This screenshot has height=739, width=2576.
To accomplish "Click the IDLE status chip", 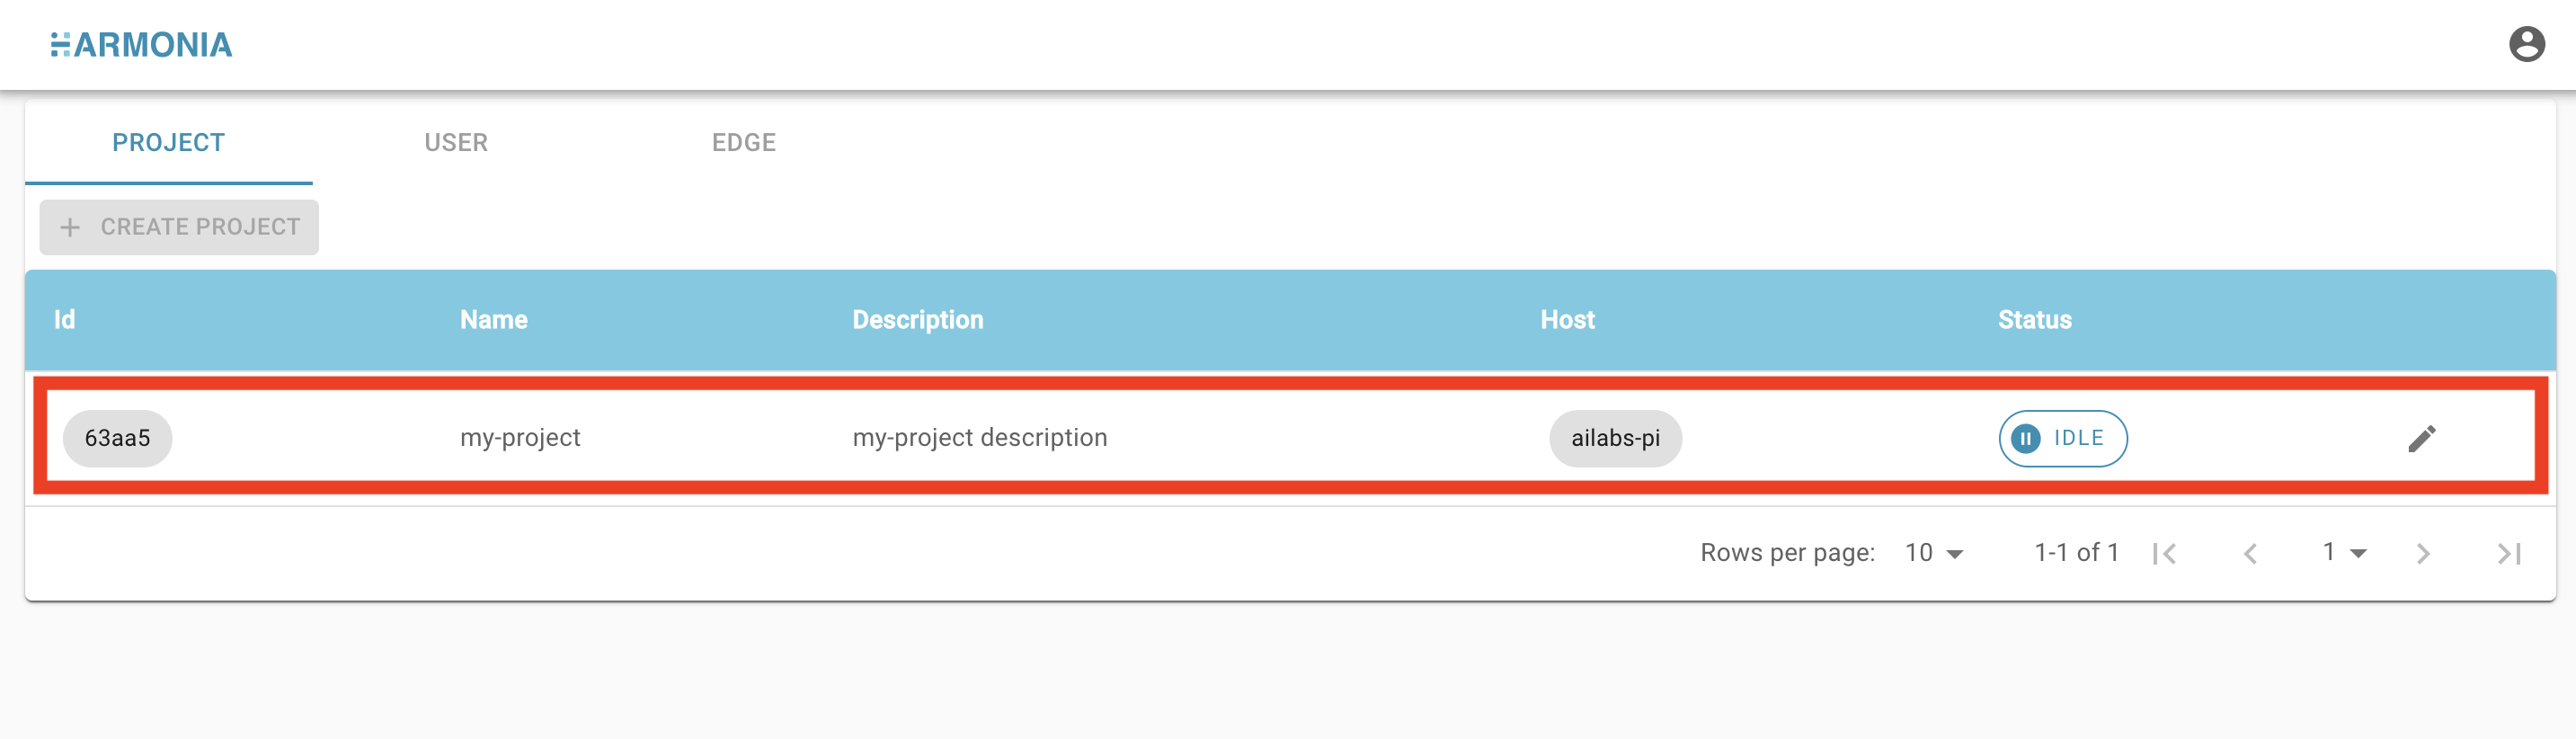I will tap(2062, 438).
